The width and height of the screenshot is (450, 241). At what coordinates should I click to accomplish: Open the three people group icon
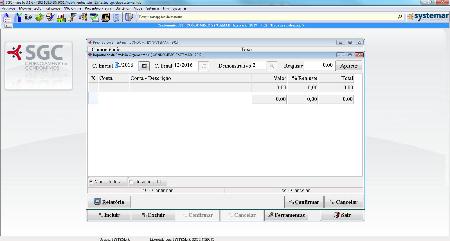click(x=28, y=17)
